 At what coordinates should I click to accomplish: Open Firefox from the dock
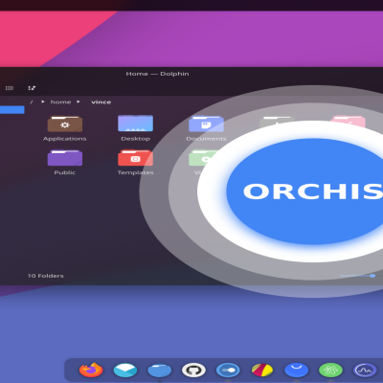(x=91, y=371)
